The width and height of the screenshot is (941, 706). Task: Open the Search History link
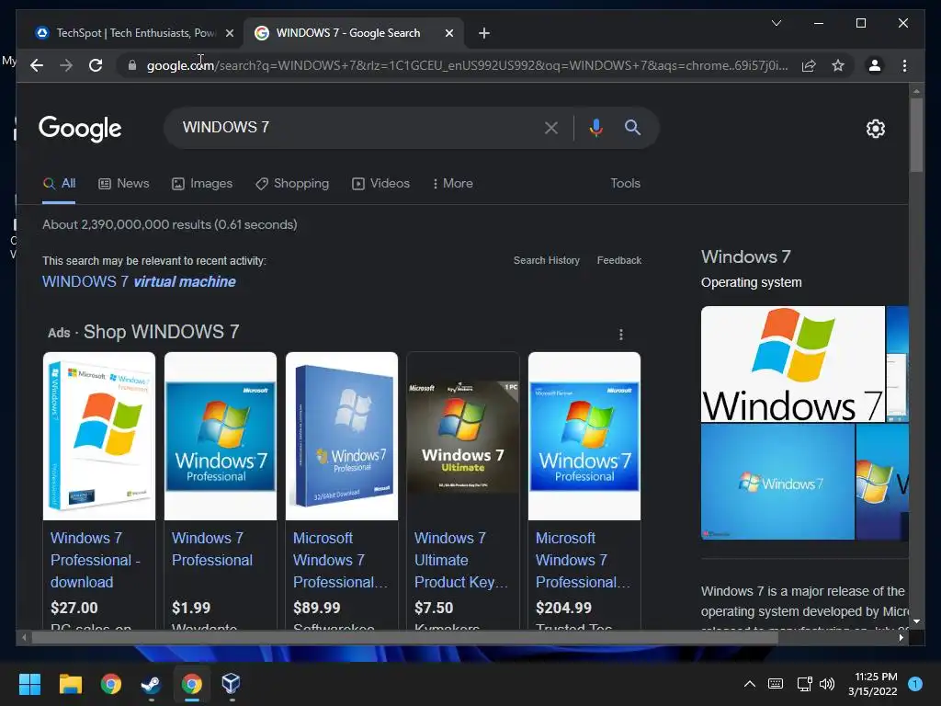click(547, 260)
